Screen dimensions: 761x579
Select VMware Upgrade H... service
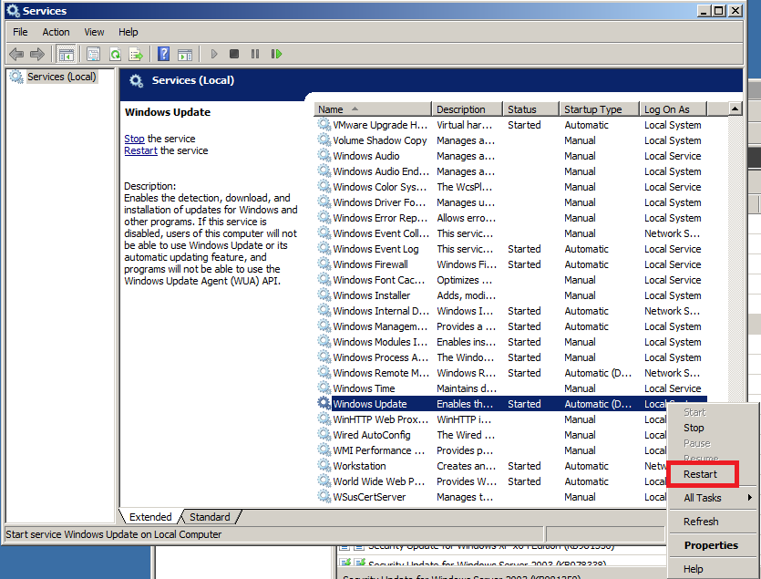509,125
